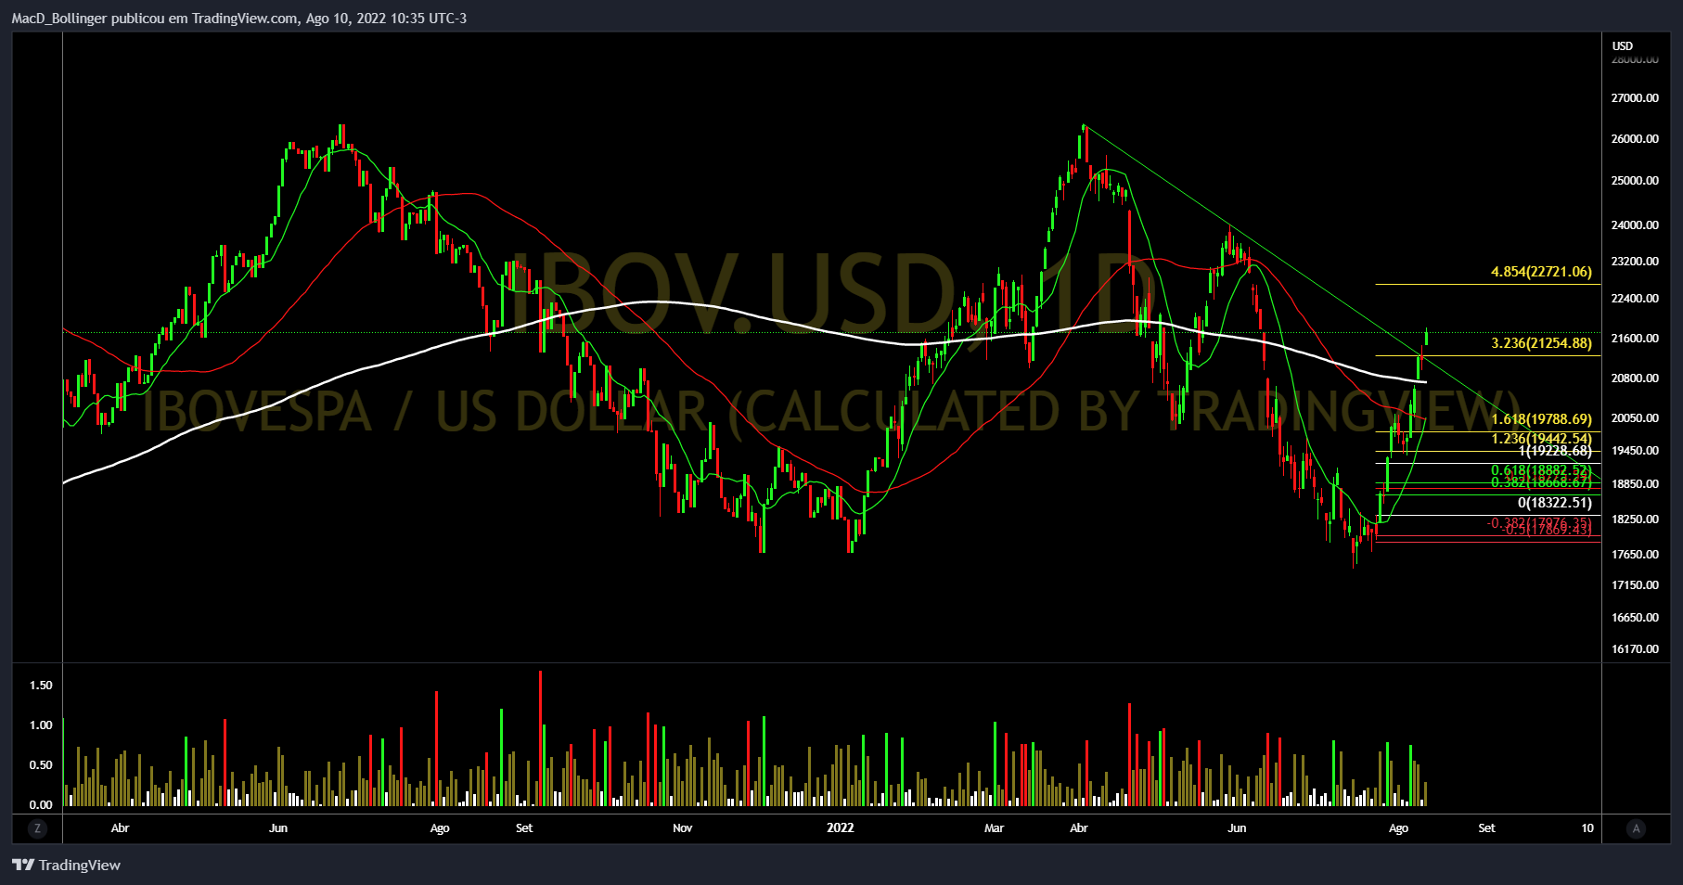Click the 26000.00 price axis label
The image size is (1683, 885).
[x=1635, y=139]
